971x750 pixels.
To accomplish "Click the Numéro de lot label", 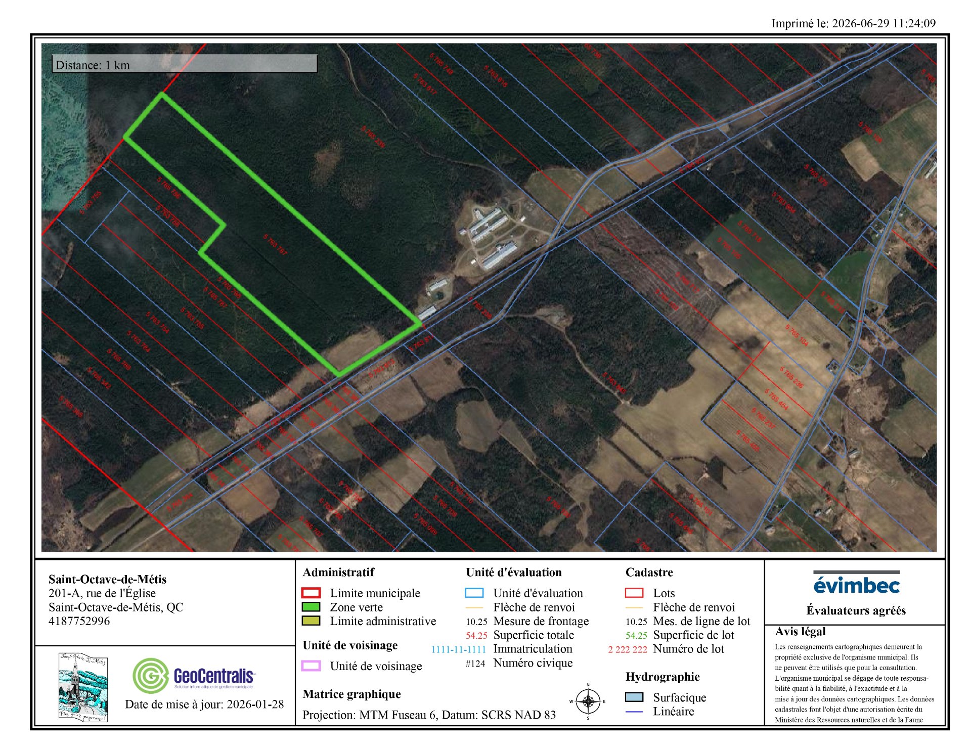I will click(688, 648).
